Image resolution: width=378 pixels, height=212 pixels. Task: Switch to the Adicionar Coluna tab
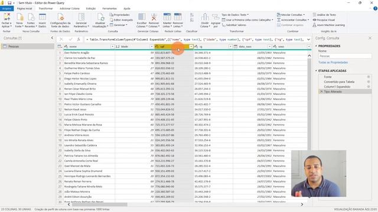point(70,8)
